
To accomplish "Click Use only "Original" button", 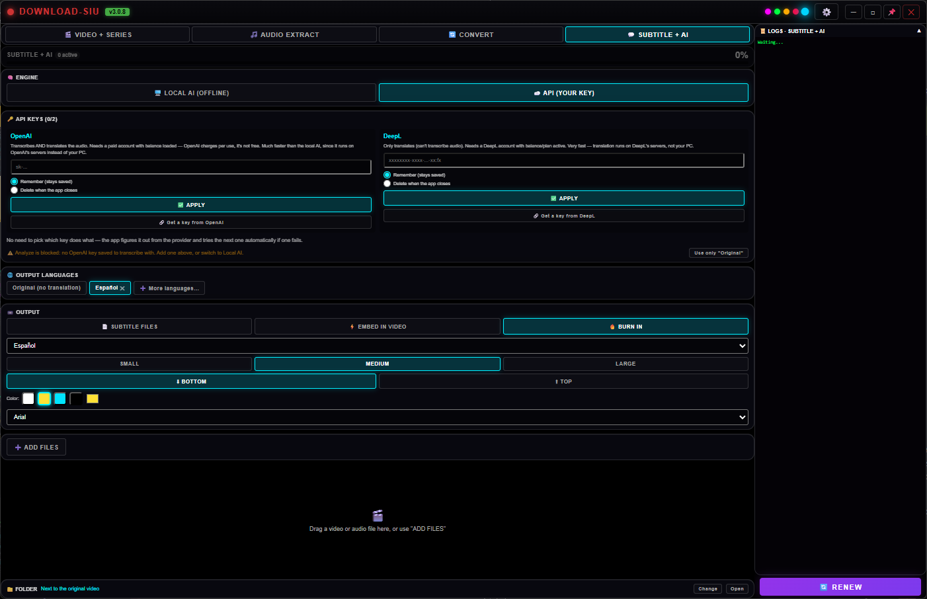I will click(719, 253).
